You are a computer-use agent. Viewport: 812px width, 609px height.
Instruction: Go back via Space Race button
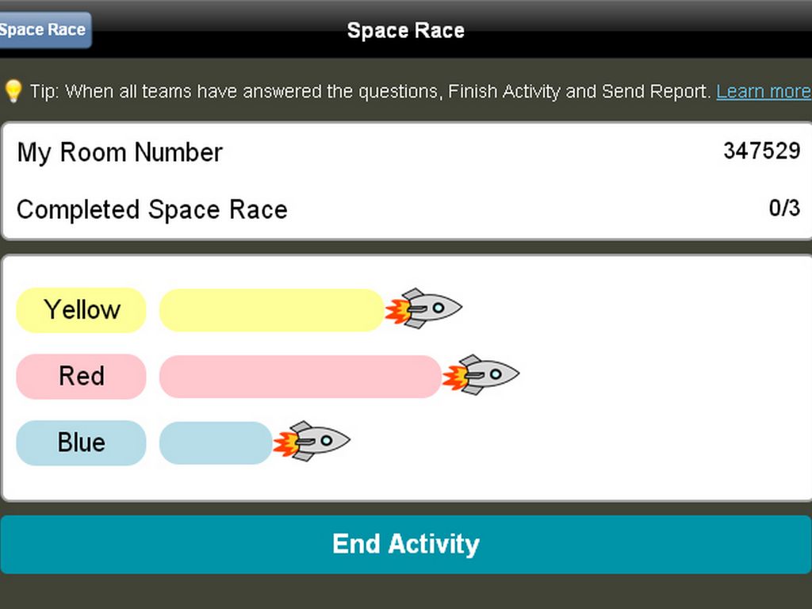[44, 30]
